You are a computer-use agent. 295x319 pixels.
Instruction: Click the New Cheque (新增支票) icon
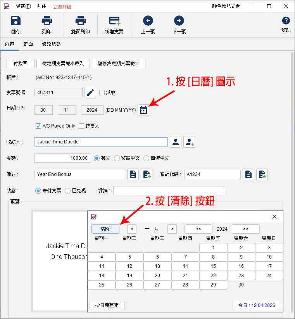114,21
